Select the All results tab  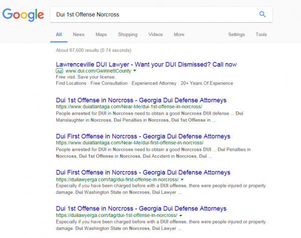click(59, 35)
